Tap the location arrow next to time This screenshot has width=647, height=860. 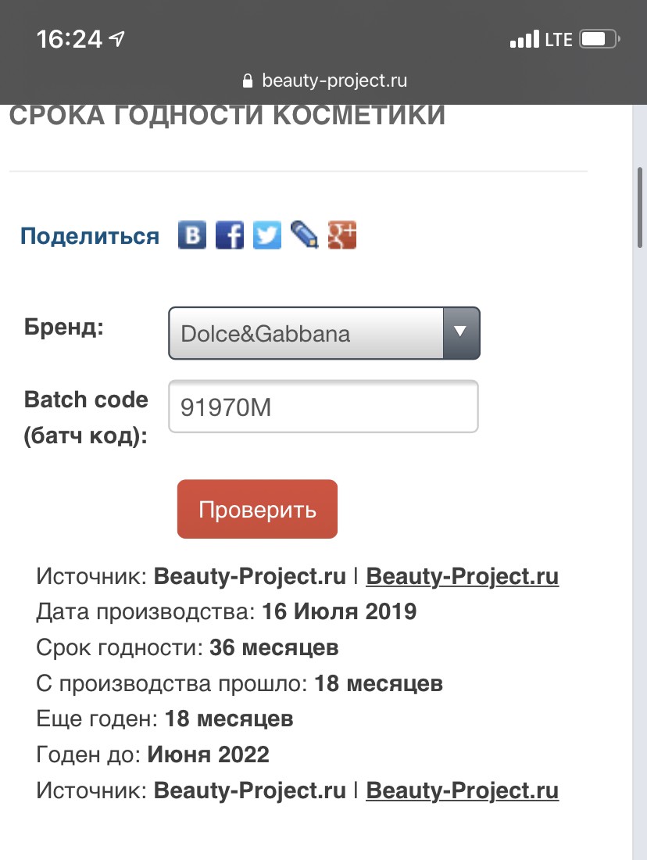pos(118,38)
